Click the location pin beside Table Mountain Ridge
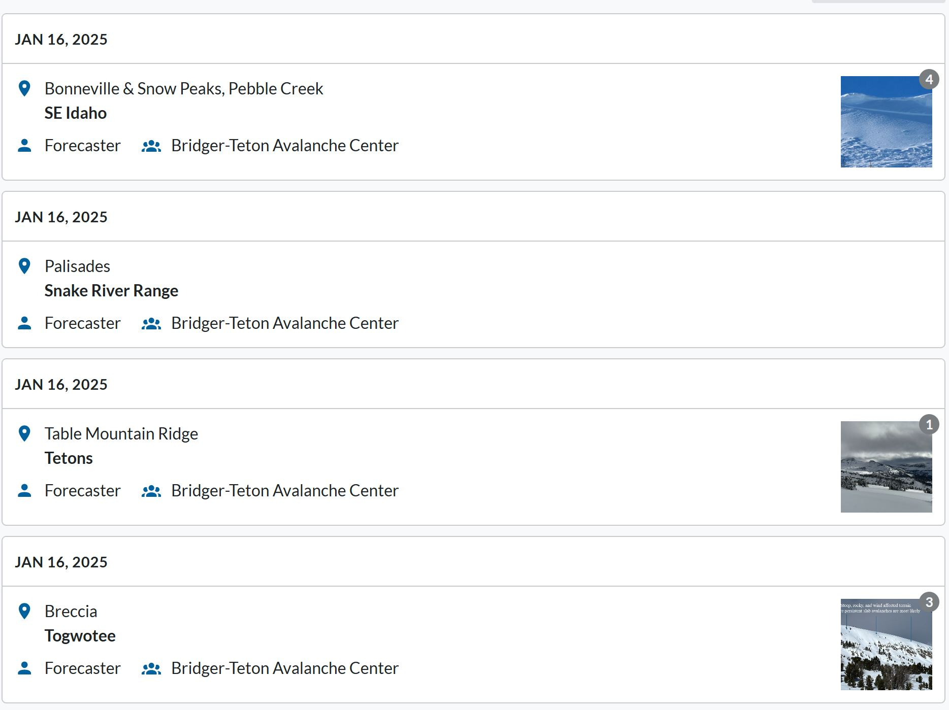This screenshot has height=710, width=949. [24, 433]
